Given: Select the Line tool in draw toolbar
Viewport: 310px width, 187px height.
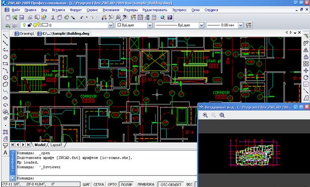Looking at the screenshot, I should pyautogui.click(x=6, y=36).
